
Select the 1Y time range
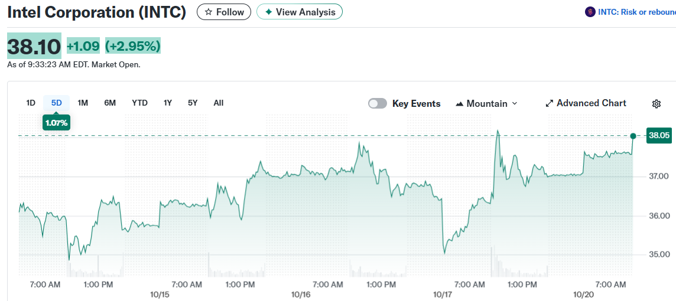168,103
